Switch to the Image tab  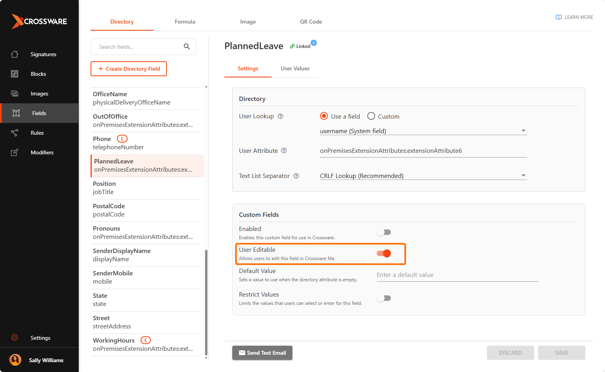coord(248,22)
